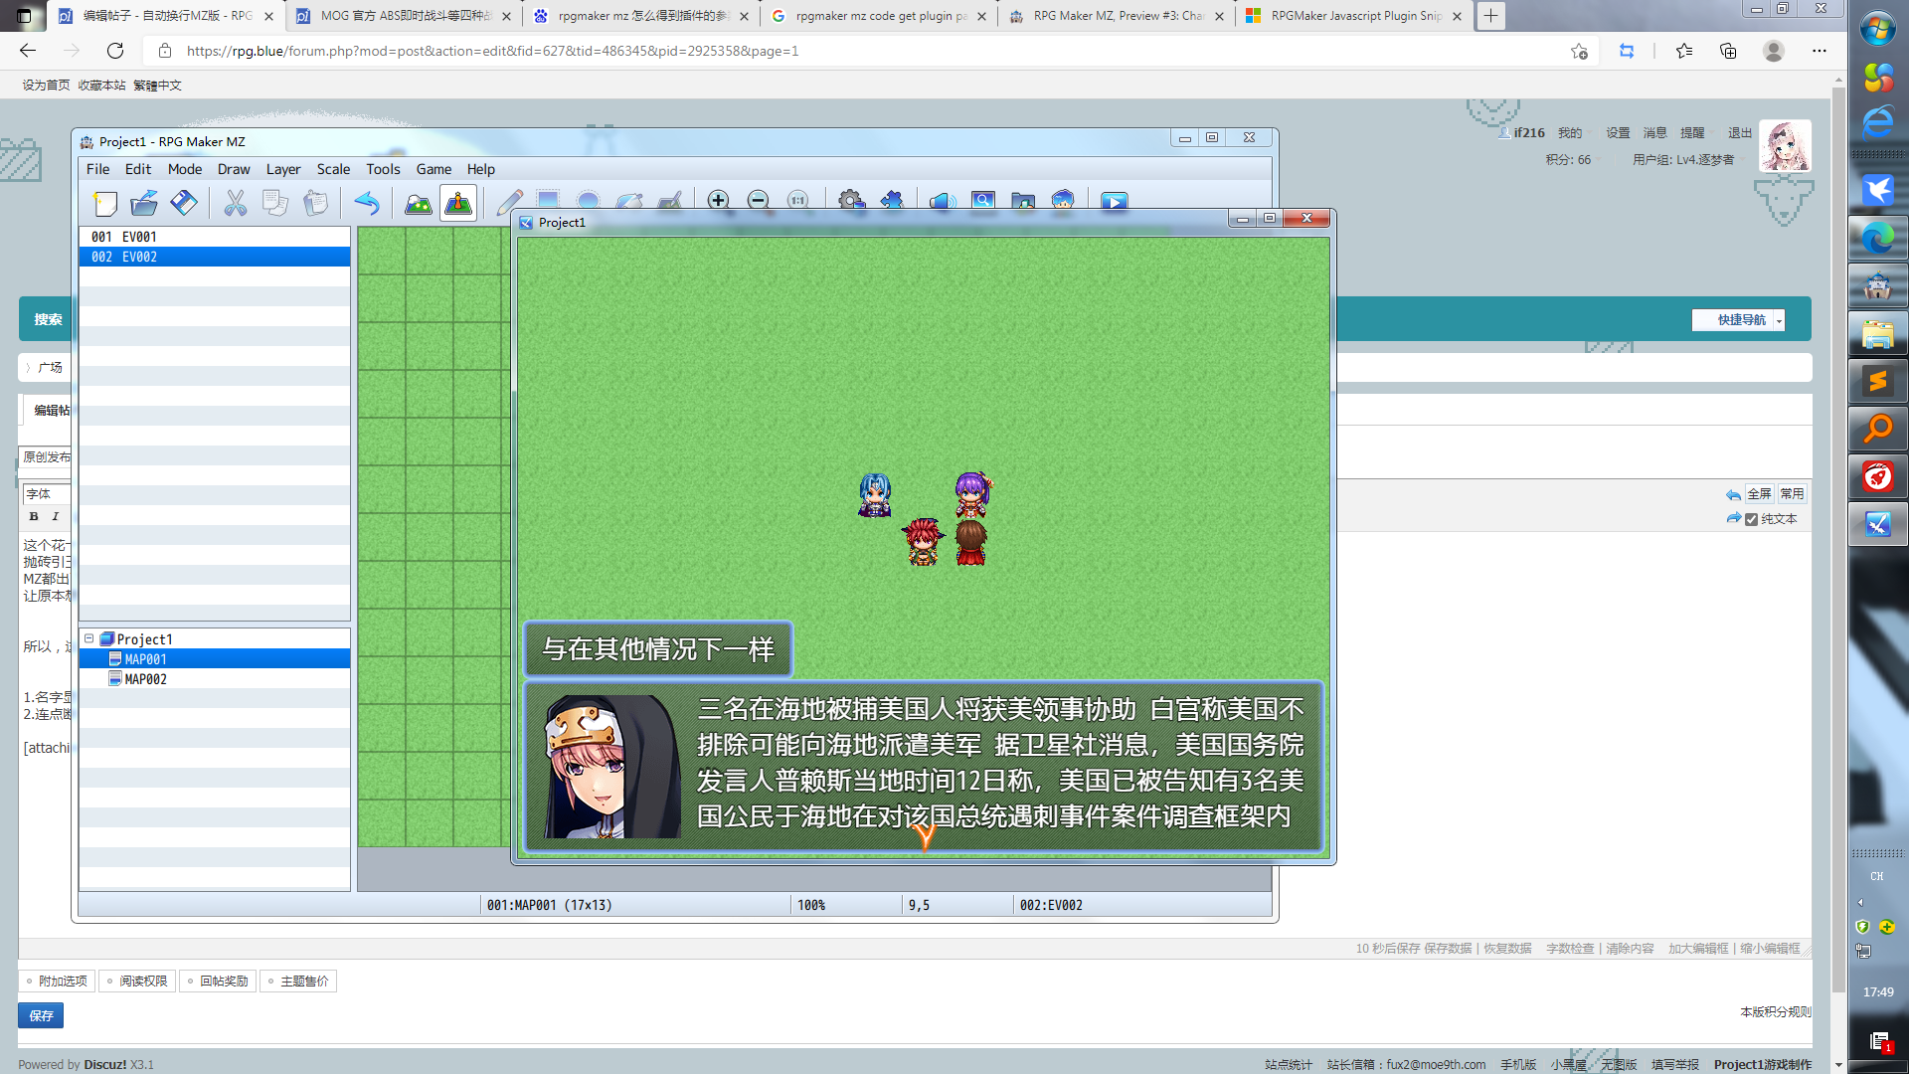Viewport: 1909px width, 1074px height.
Task: Click the Copy toolbar icon
Action: click(x=275, y=203)
